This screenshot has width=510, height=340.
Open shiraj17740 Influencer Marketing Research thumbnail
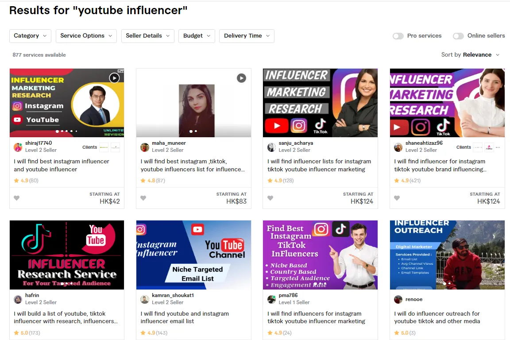pyautogui.click(x=67, y=103)
